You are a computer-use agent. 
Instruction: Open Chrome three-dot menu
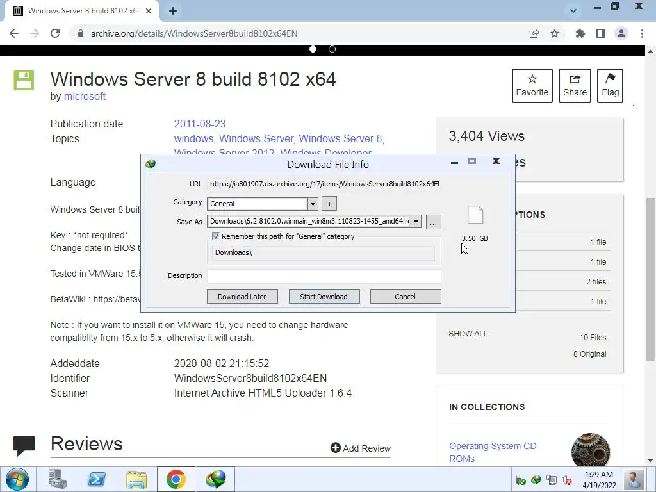pos(642,33)
